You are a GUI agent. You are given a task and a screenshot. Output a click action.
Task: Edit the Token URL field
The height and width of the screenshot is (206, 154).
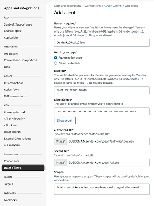pyautogui.click(x=108, y=162)
